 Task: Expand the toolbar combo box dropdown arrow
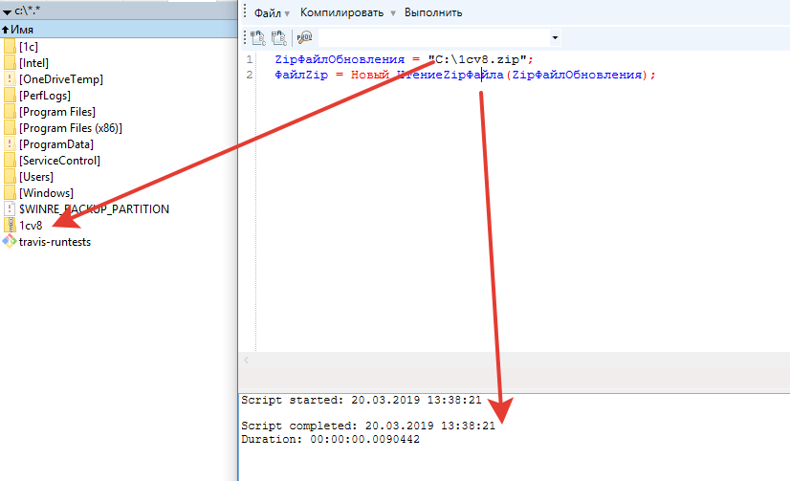click(x=555, y=38)
